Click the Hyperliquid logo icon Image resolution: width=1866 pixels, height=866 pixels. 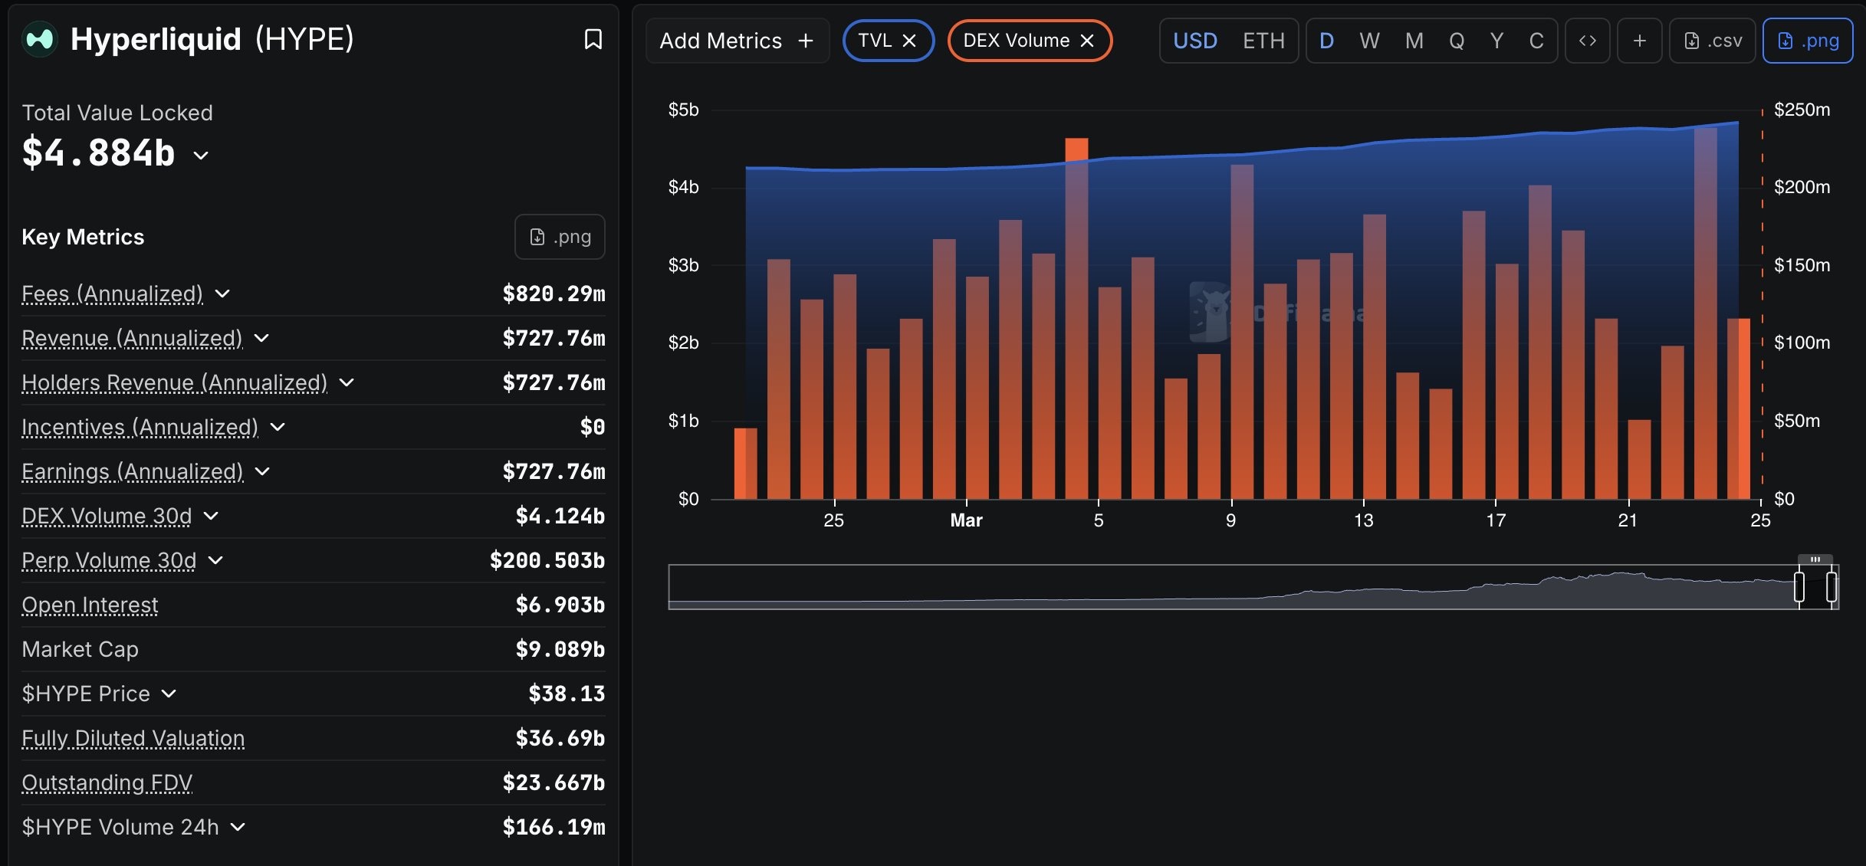coord(40,38)
